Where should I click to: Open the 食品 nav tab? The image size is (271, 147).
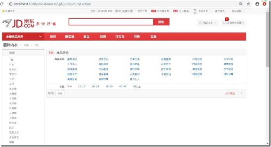(86, 37)
